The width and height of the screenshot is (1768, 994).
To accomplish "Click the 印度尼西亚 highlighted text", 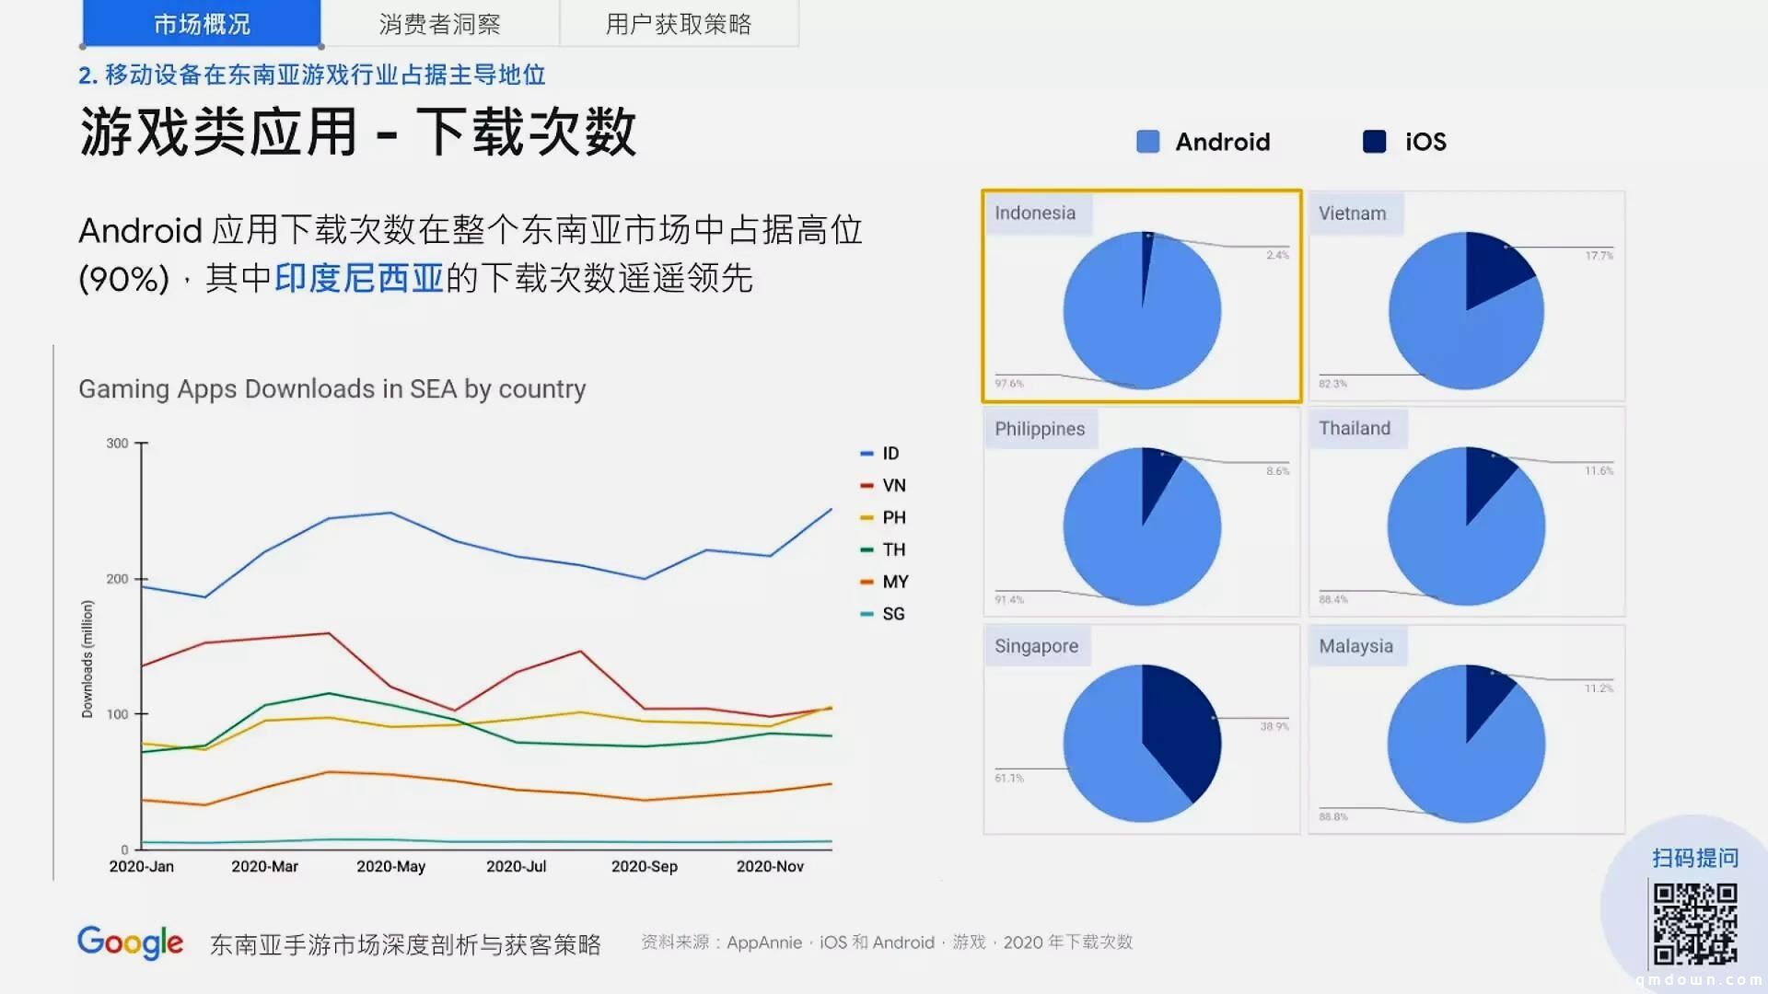I will coord(359,278).
